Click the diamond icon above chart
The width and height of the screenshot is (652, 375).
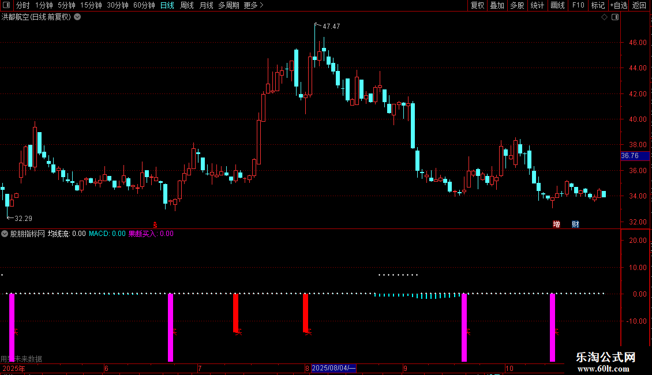point(605,17)
